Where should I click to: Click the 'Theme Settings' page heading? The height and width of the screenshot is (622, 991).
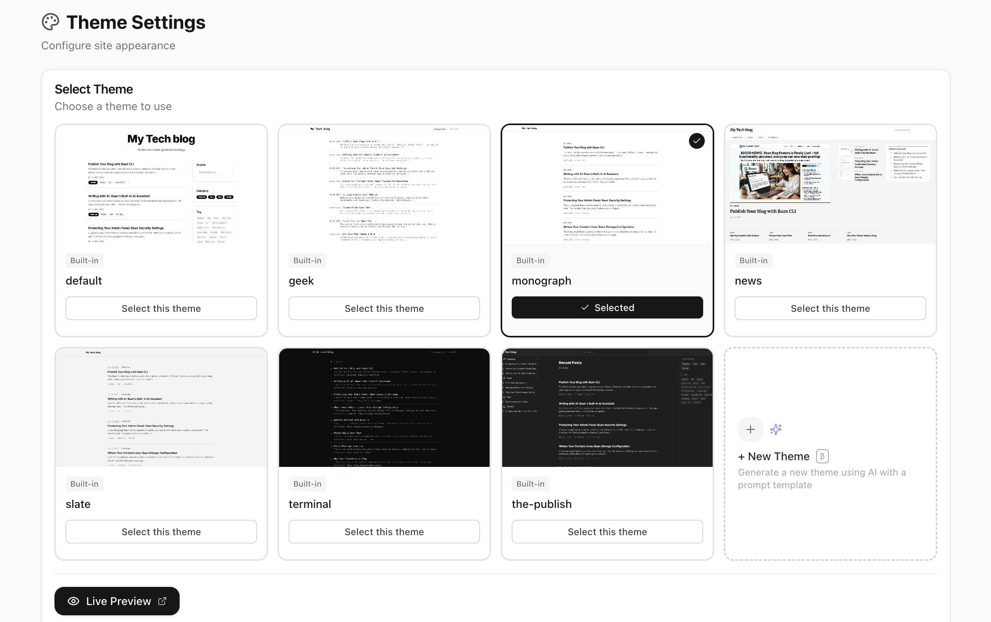coord(136,22)
